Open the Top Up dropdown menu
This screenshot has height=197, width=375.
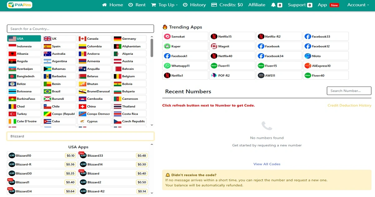coord(164,5)
